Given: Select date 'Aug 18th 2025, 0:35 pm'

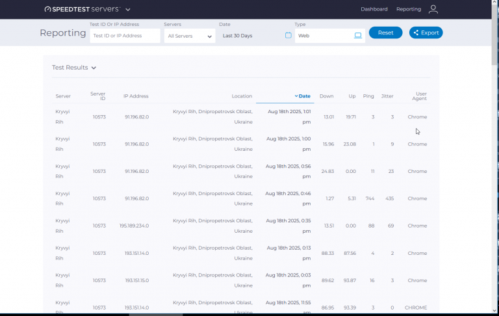Looking at the screenshot, I should pos(288,226).
